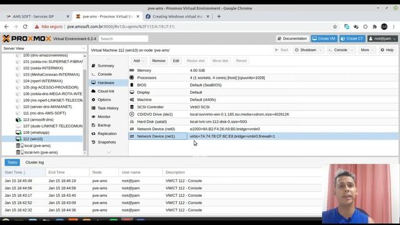Open a new Chrome tab
The width and height of the screenshot is (400, 225).
(x=219, y=17)
